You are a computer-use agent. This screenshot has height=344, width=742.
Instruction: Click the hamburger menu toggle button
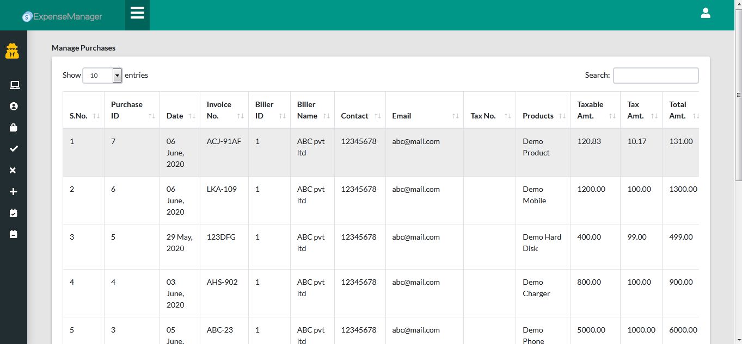point(137,13)
